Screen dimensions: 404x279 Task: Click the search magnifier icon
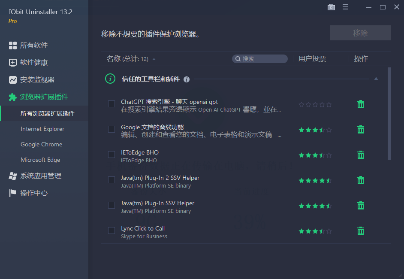point(238,59)
